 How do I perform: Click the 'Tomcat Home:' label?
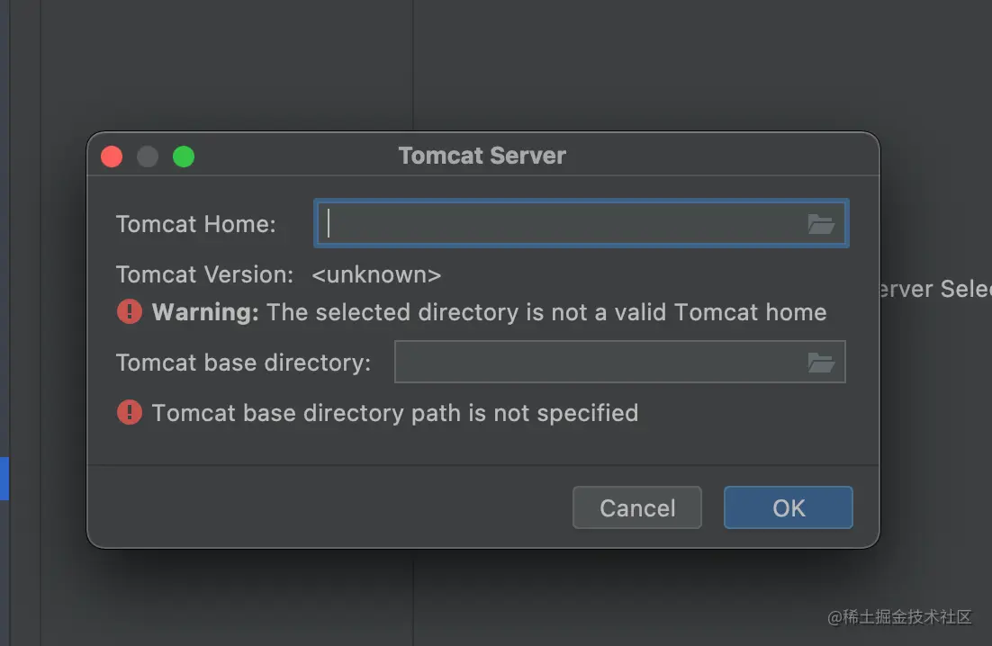[196, 224]
